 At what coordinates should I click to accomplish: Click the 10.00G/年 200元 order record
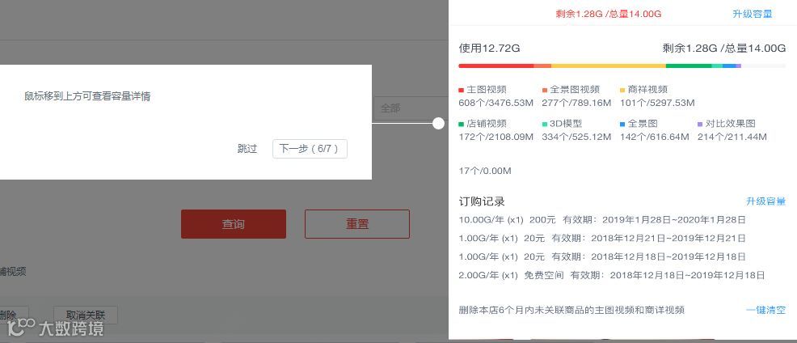click(602, 220)
